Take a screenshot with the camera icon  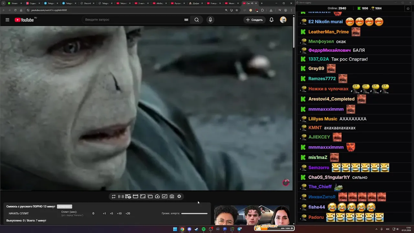click(x=172, y=196)
